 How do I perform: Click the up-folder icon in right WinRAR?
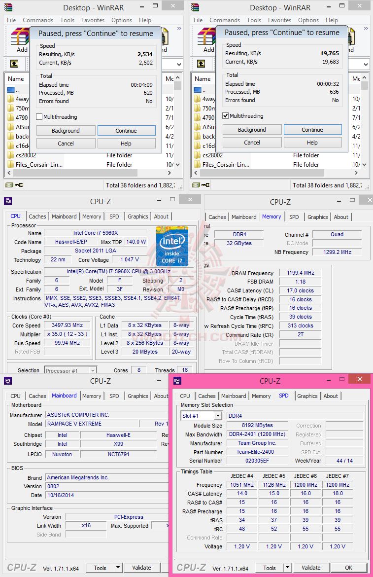click(201, 64)
